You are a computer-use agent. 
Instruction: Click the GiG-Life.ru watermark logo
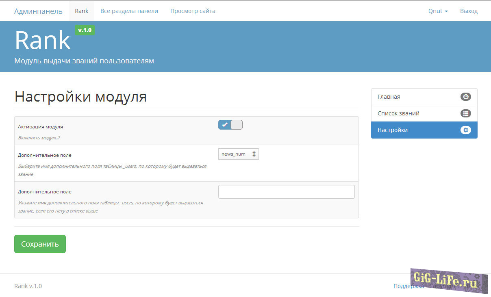447,280
